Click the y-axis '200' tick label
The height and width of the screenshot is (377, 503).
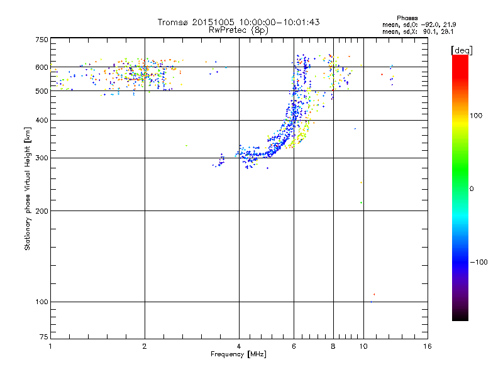pos(41,211)
